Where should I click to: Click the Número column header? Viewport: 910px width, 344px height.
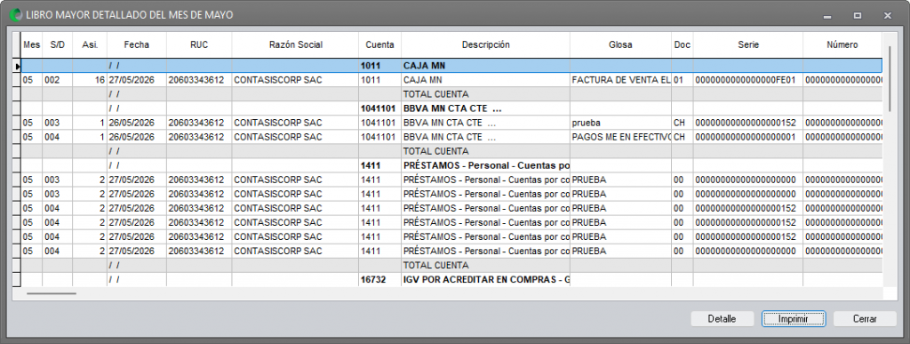[842, 44]
